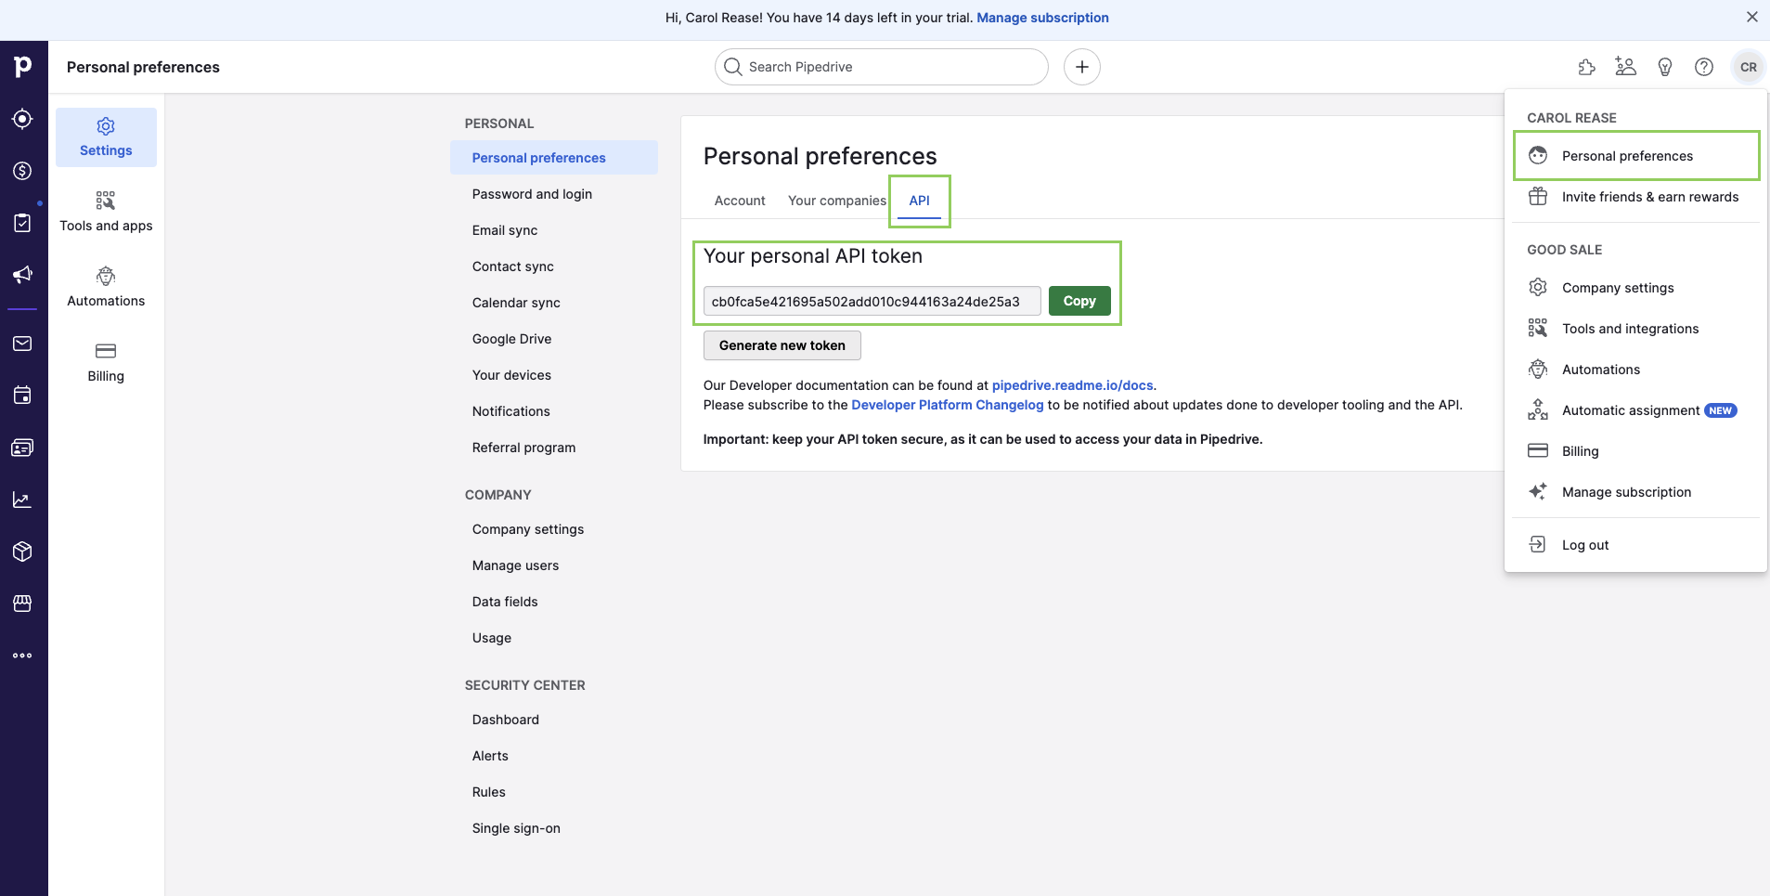Click the Pipedrive logo icon

pos(23,67)
